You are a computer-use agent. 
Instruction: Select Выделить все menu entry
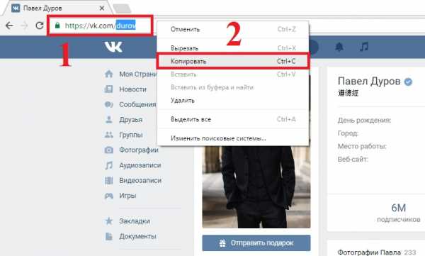pyautogui.click(x=233, y=119)
